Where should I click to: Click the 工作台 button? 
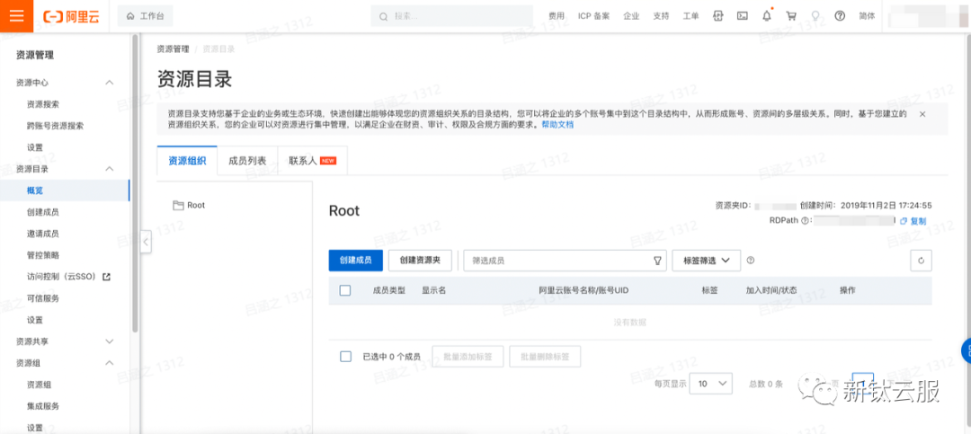[146, 16]
